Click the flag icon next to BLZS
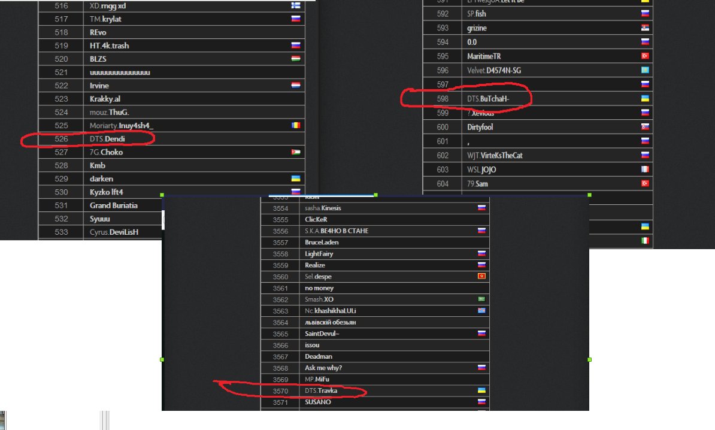This screenshot has height=430, width=715. coord(295,58)
